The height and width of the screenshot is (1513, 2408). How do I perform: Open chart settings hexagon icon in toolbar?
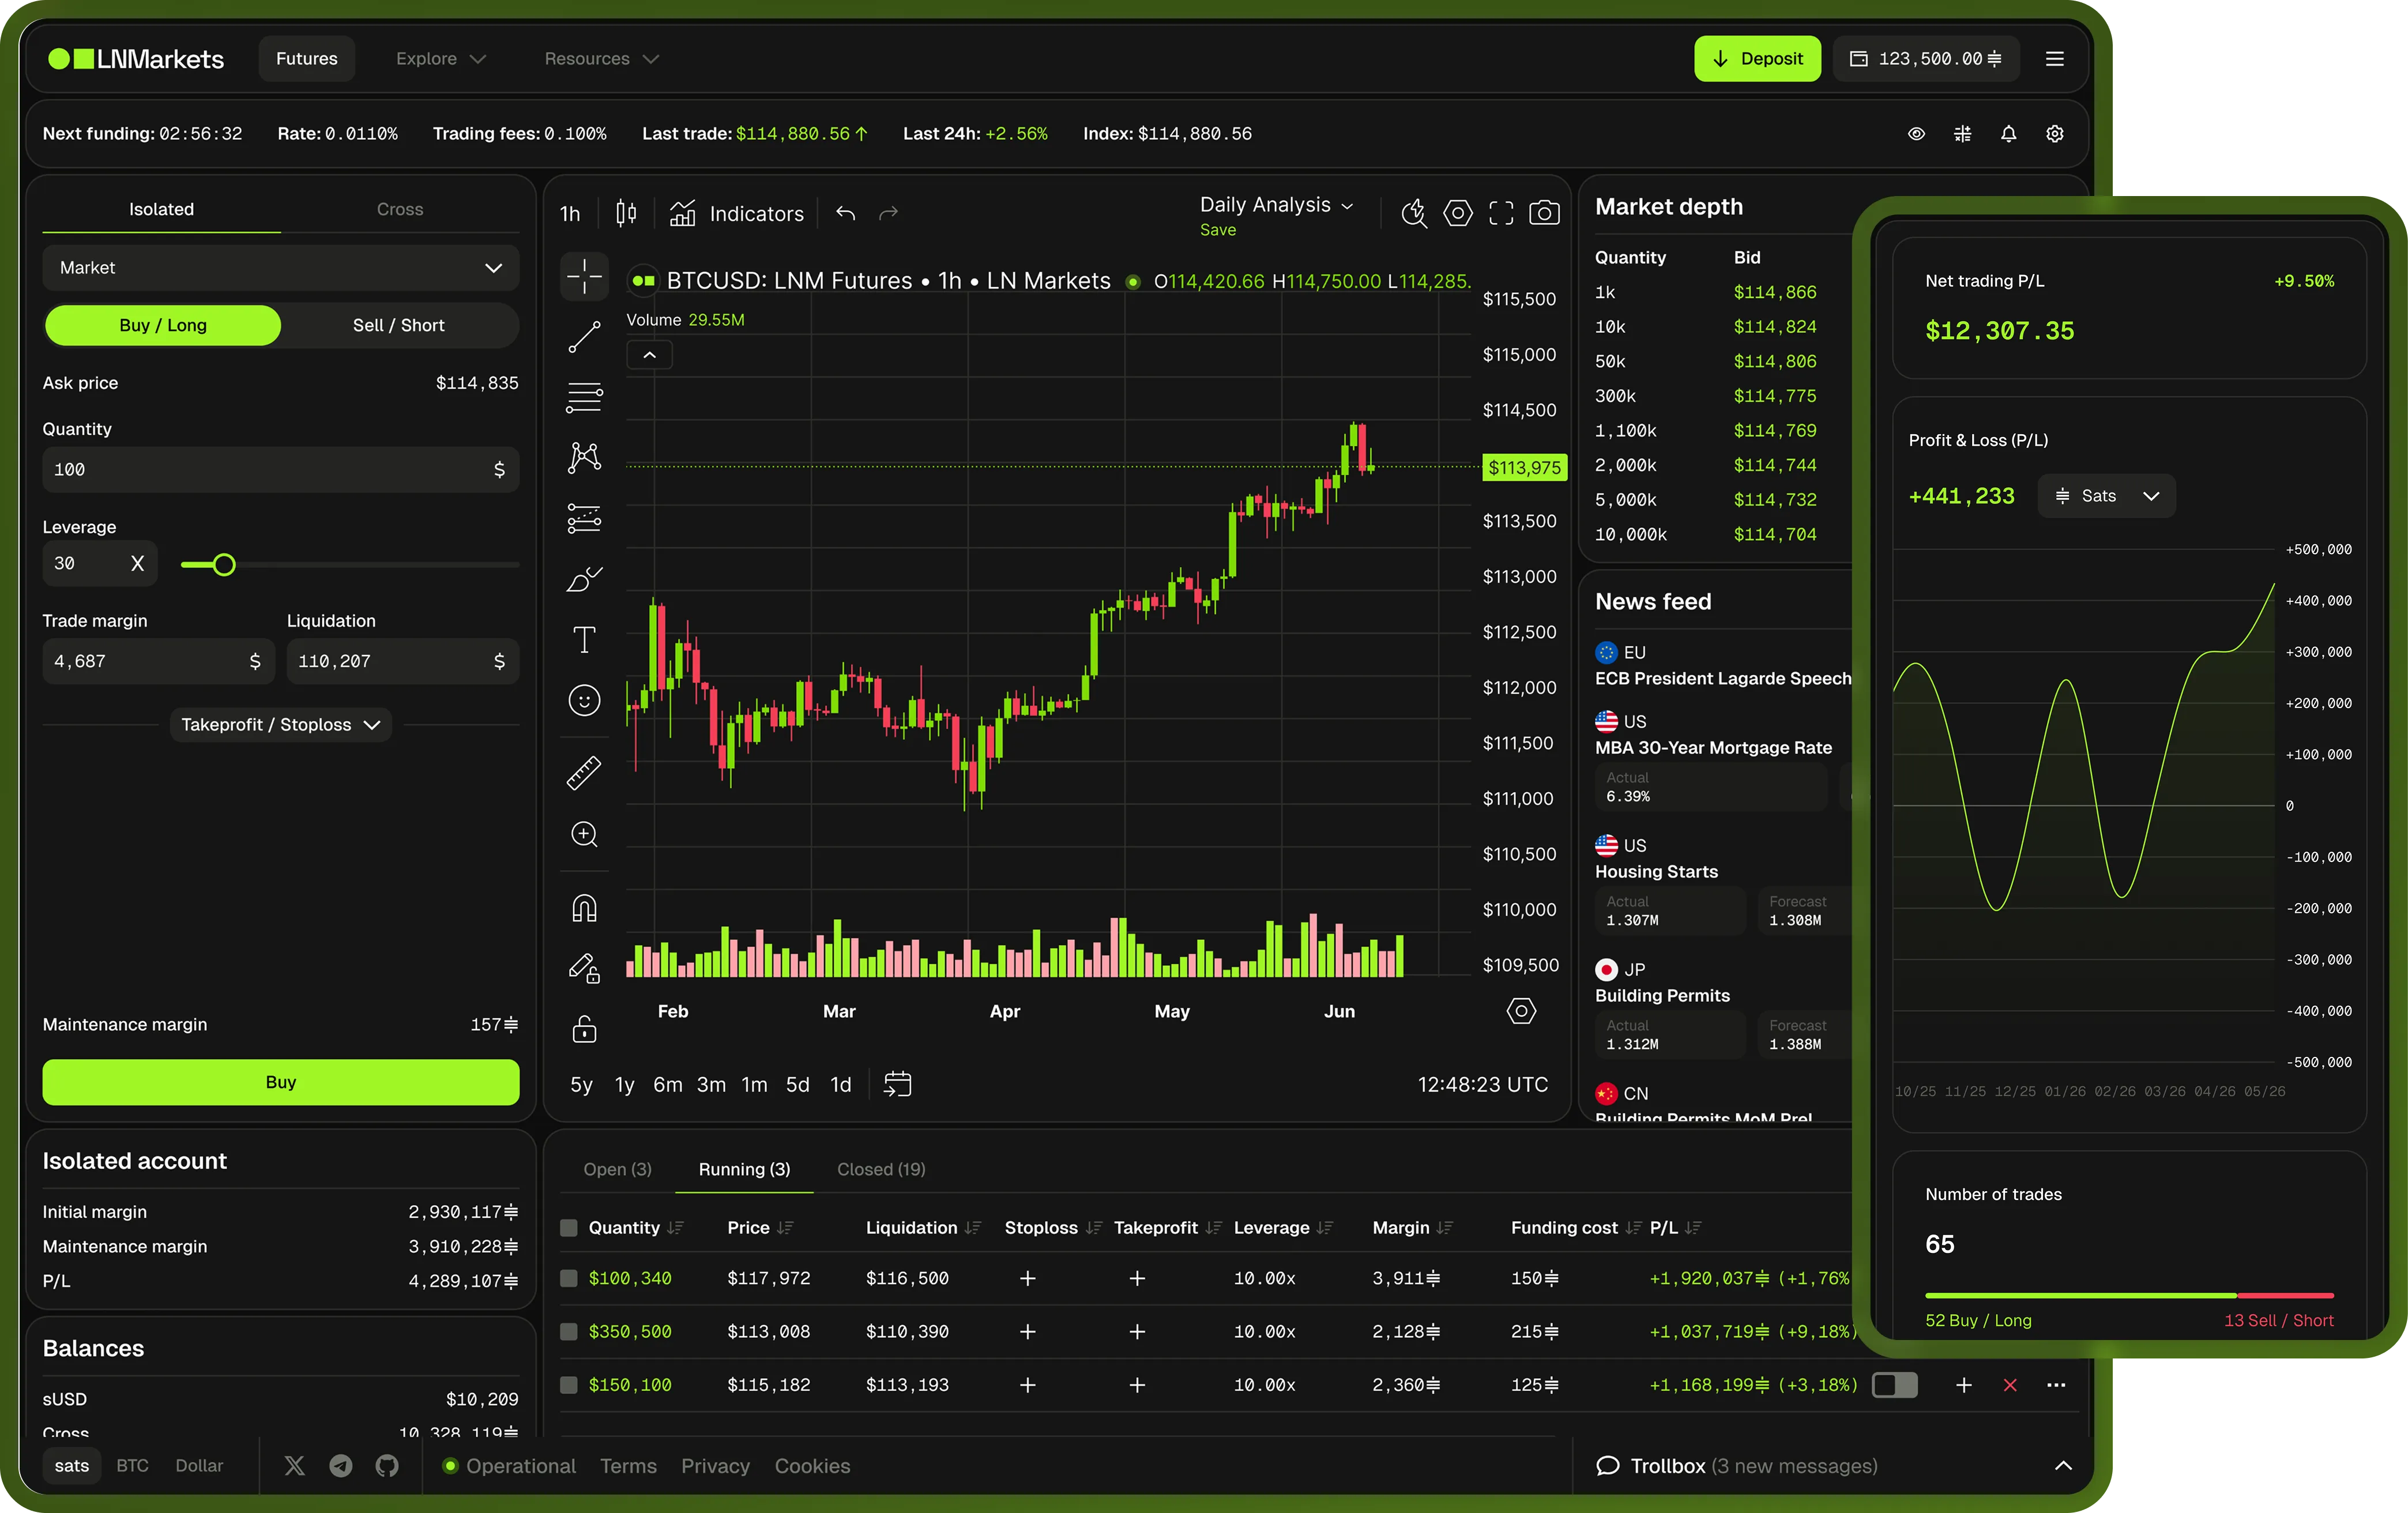(1458, 213)
